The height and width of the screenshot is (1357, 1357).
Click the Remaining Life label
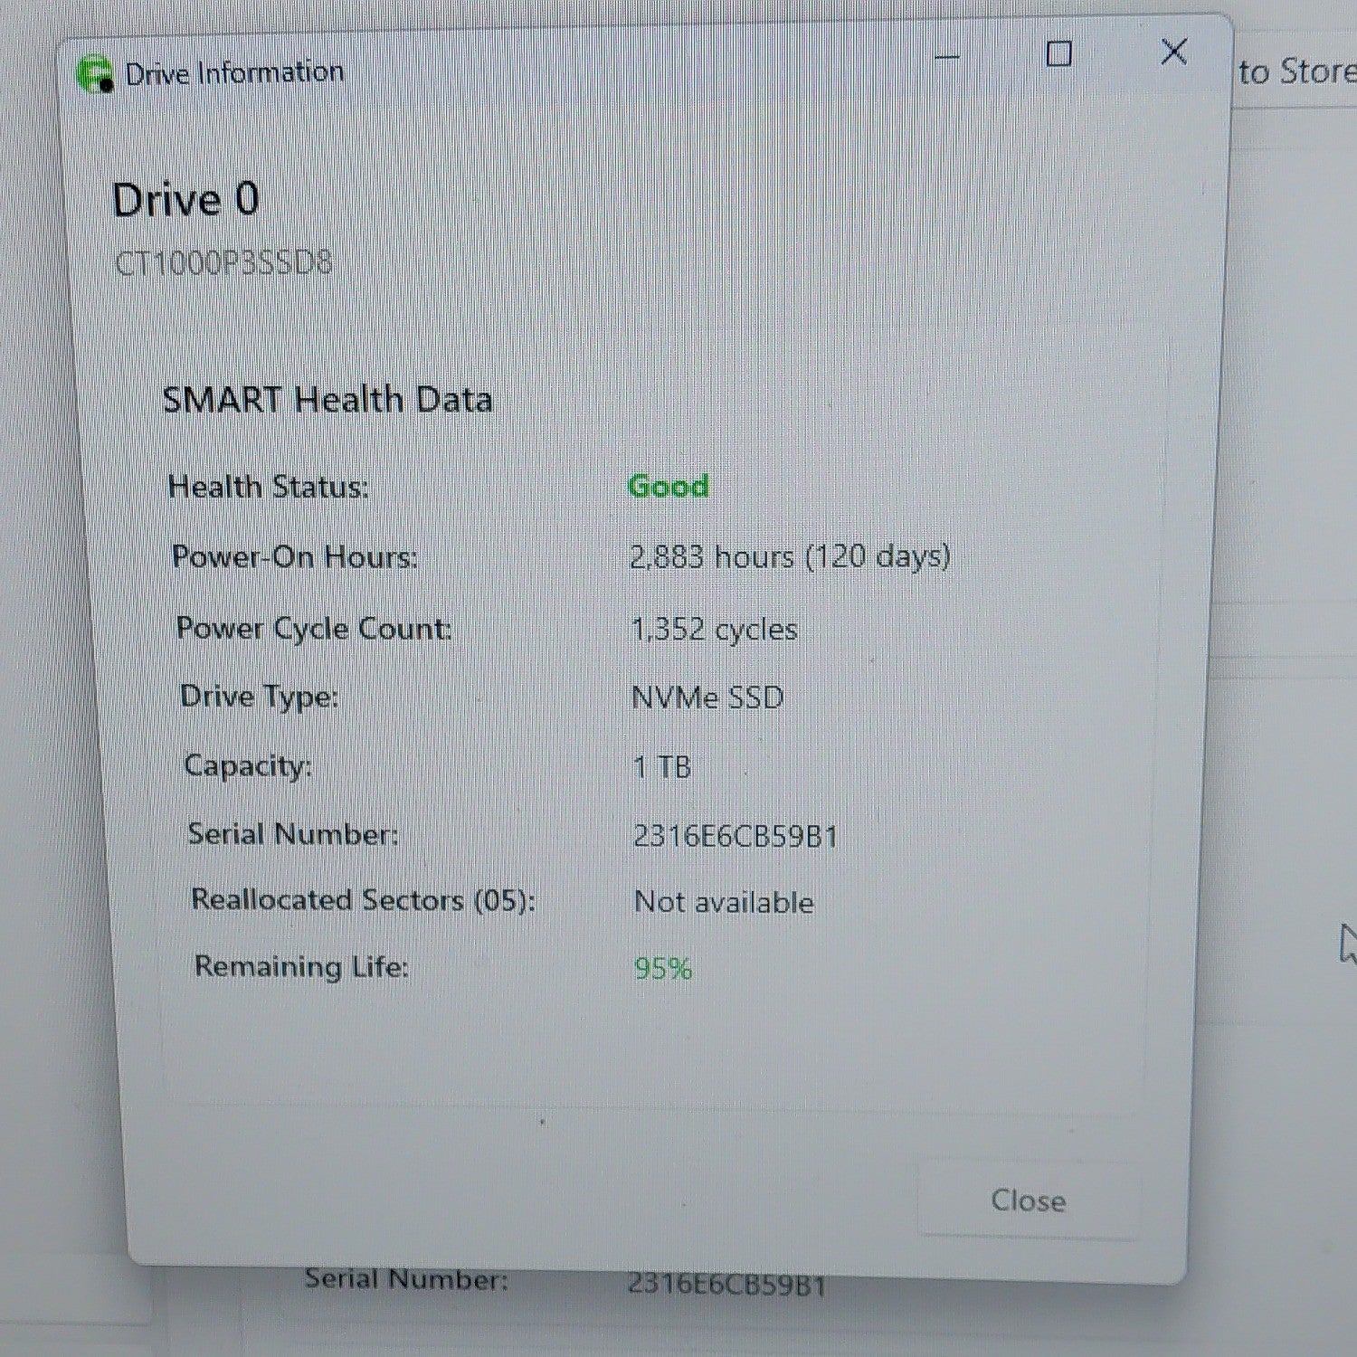(x=302, y=966)
